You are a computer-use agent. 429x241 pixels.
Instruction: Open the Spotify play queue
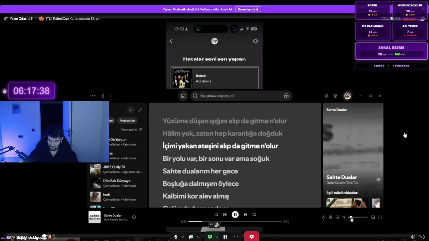click(330, 217)
